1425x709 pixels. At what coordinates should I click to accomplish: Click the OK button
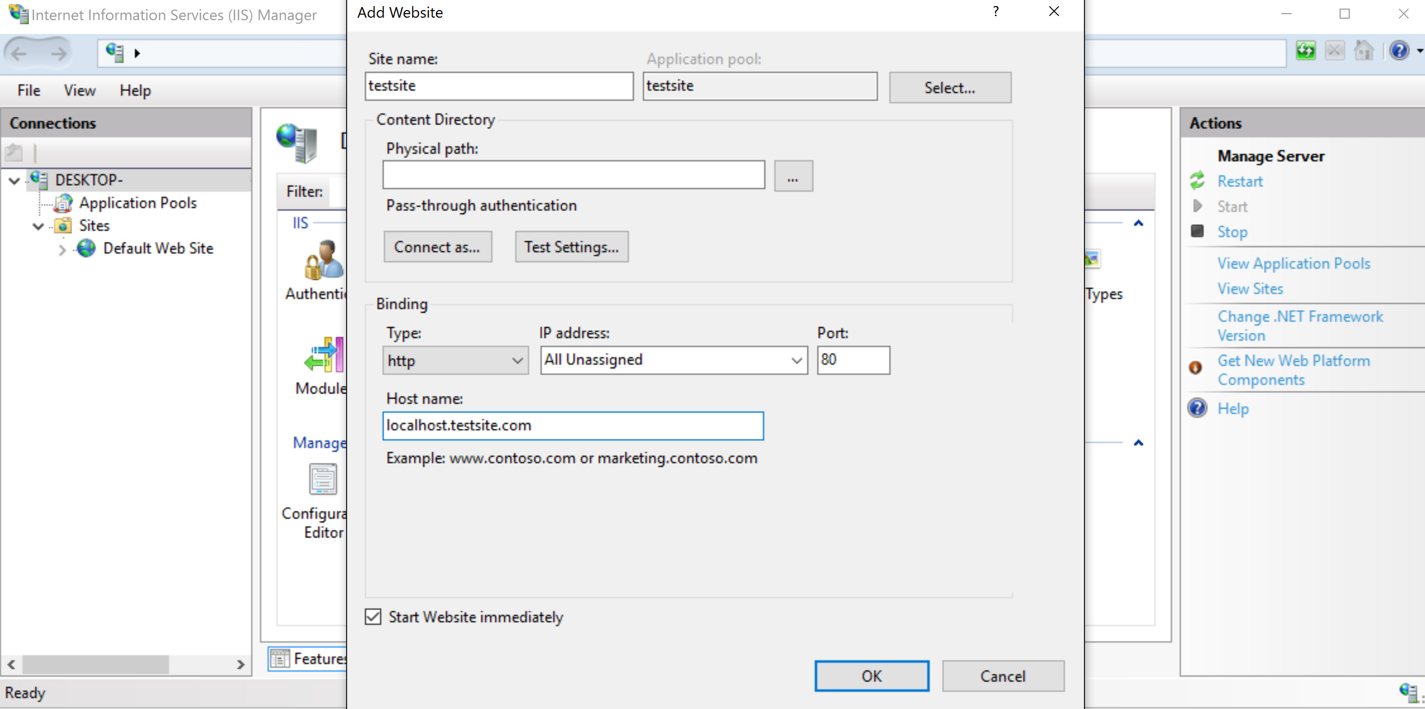point(871,676)
